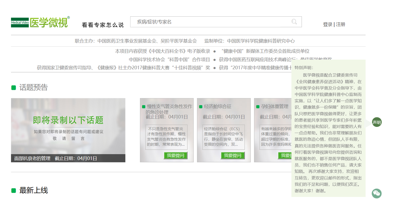The image size is (394, 200).
Task: Open the 面部抗衰老的管理 banner thumbnail
Action: click(68, 130)
